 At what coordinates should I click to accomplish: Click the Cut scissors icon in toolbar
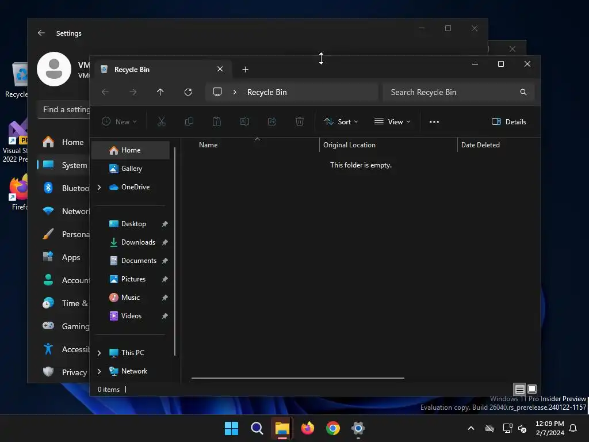point(162,121)
